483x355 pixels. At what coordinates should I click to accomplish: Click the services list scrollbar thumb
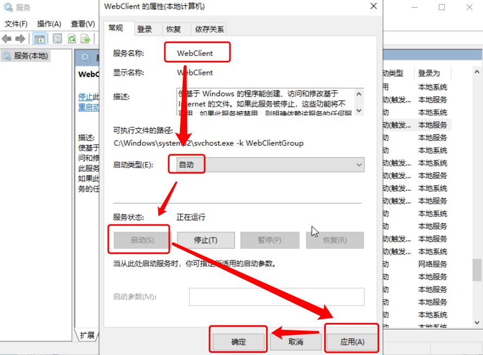pos(477,270)
